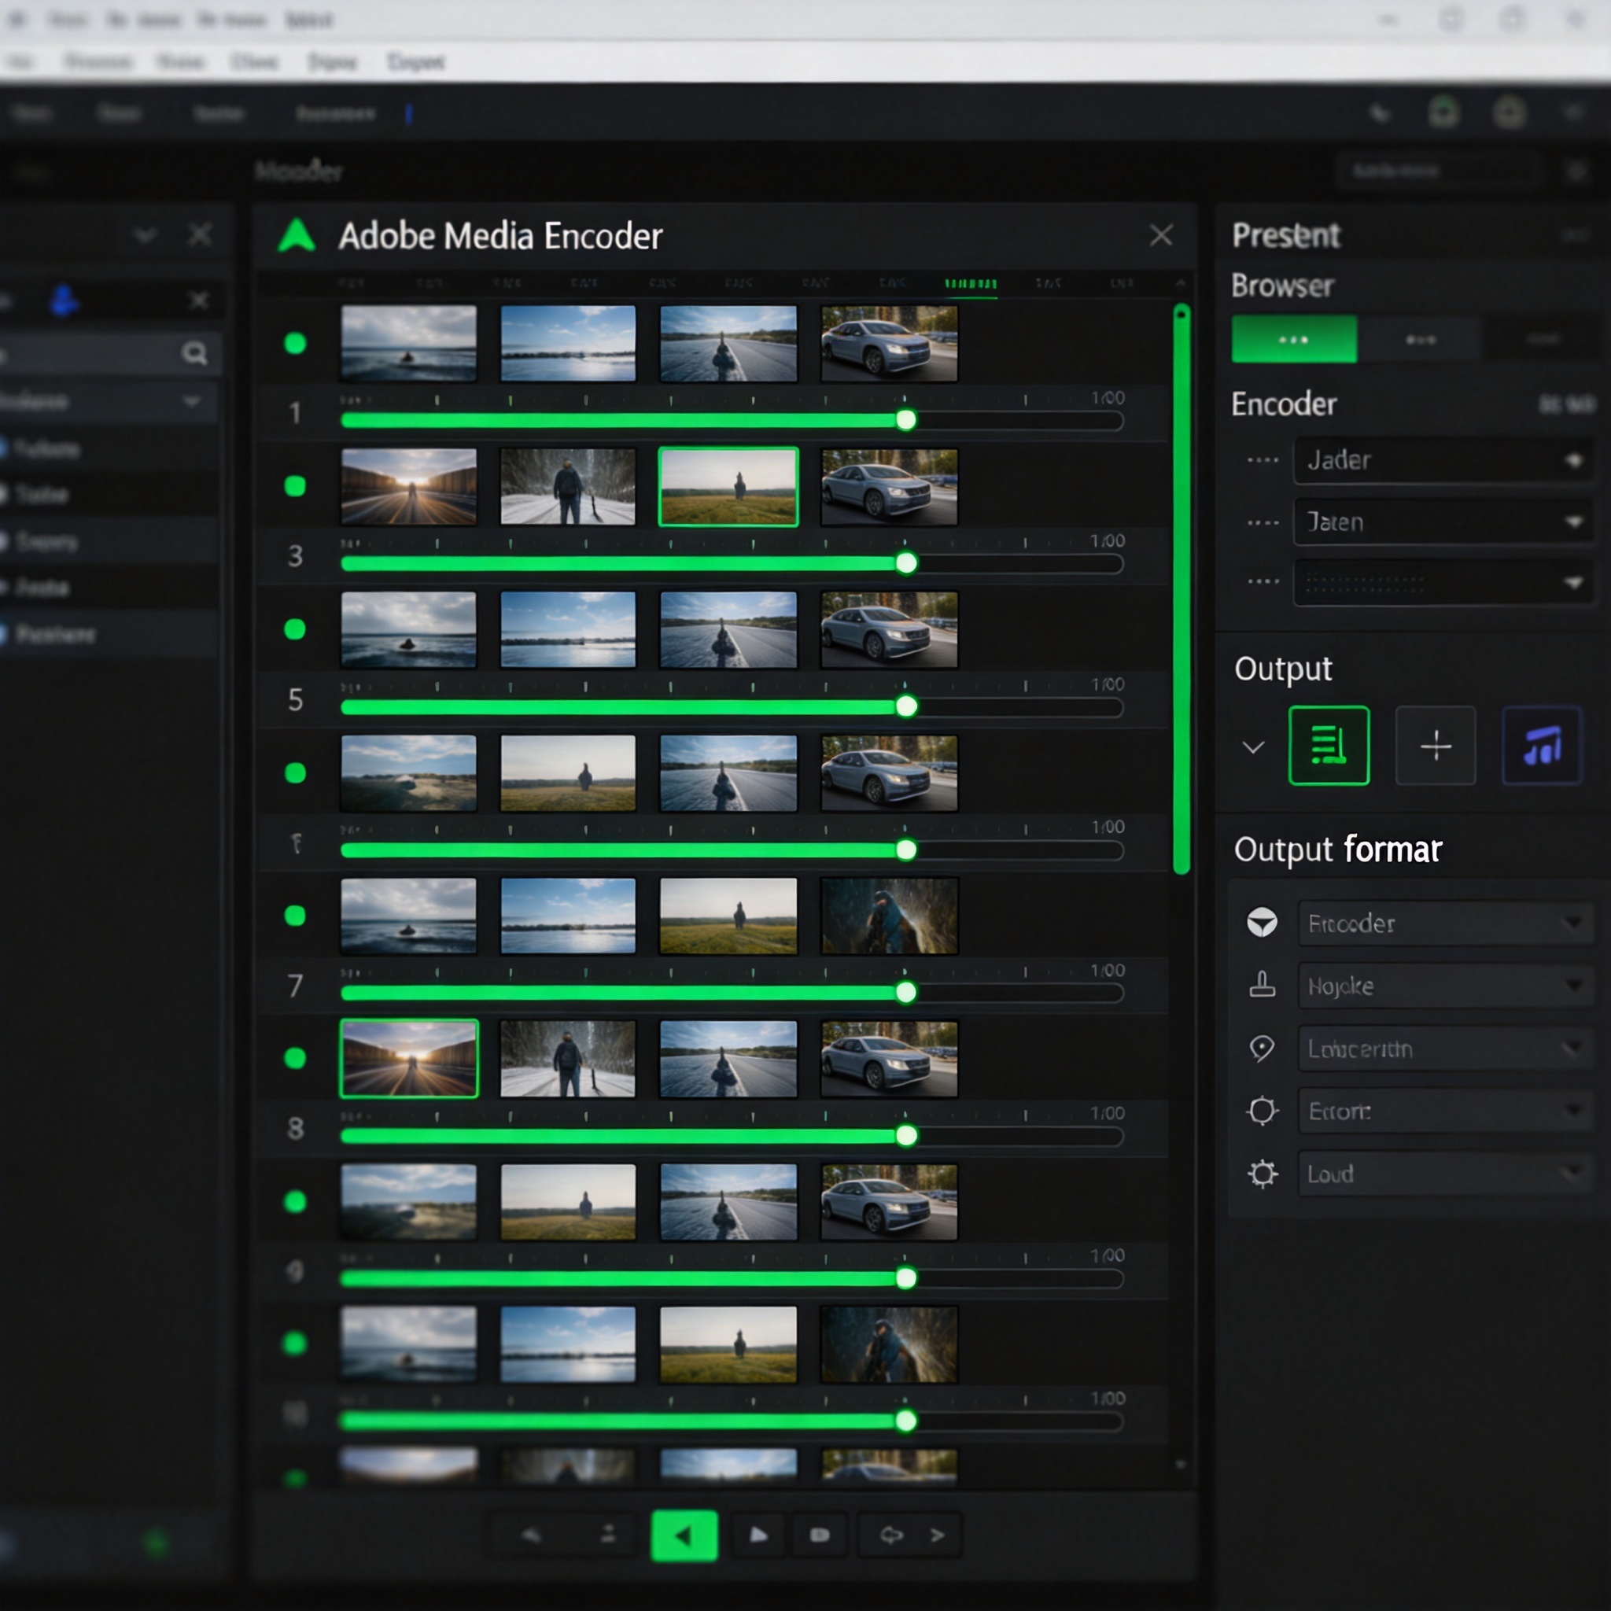Select the green list icon under Output
Screen dimensions: 1611x1611
pyautogui.click(x=1329, y=745)
